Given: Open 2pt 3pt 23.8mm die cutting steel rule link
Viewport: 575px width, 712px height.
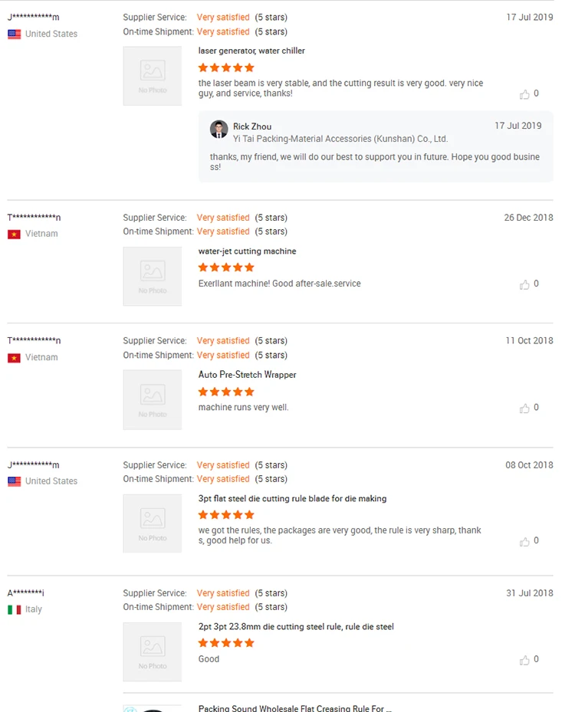Looking at the screenshot, I should pos(296,627).
